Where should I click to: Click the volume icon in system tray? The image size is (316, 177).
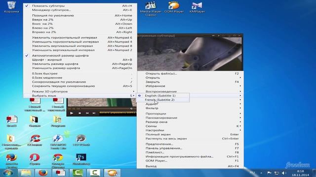click(x=284, y=173)
